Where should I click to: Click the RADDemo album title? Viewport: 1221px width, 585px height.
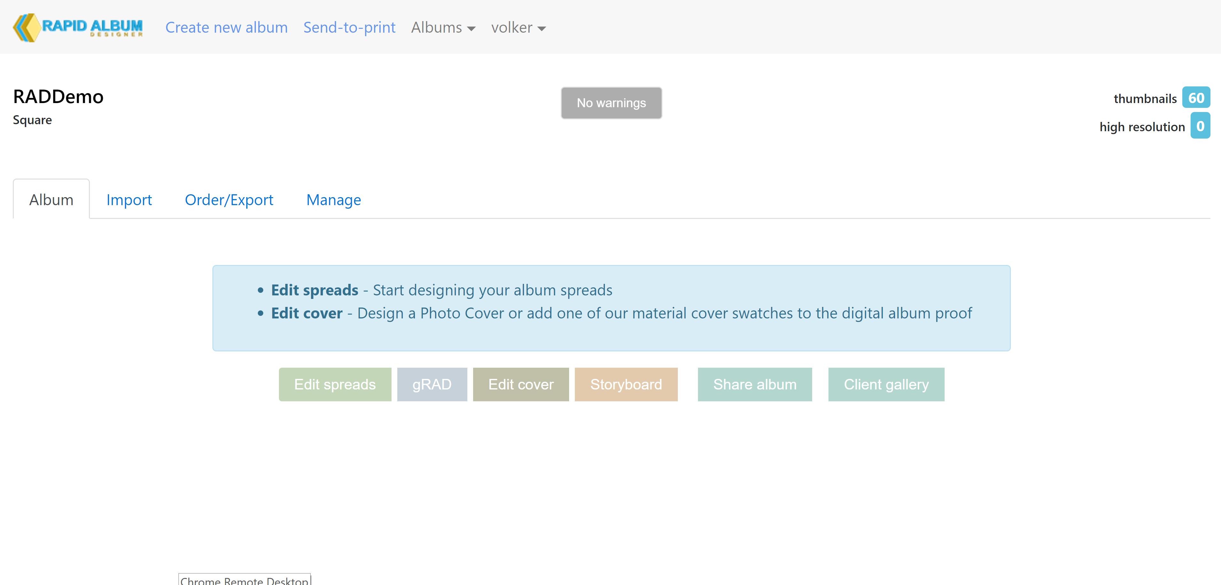pos(58,97)
